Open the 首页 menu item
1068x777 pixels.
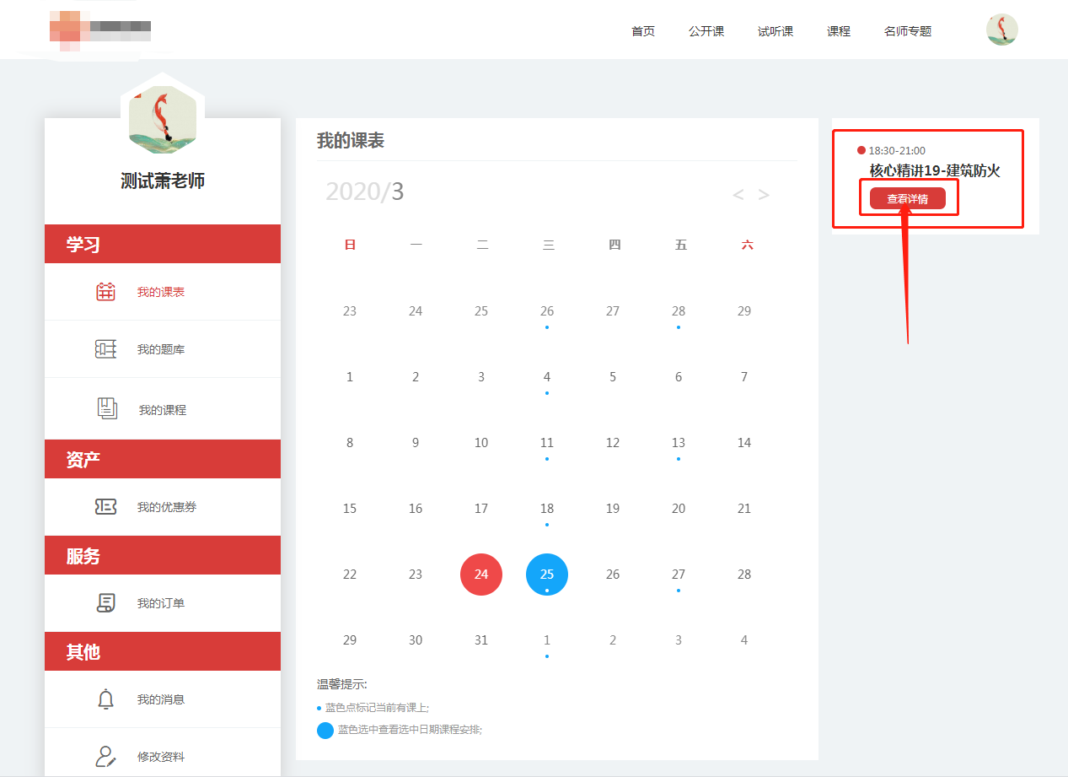click(642, 30)
